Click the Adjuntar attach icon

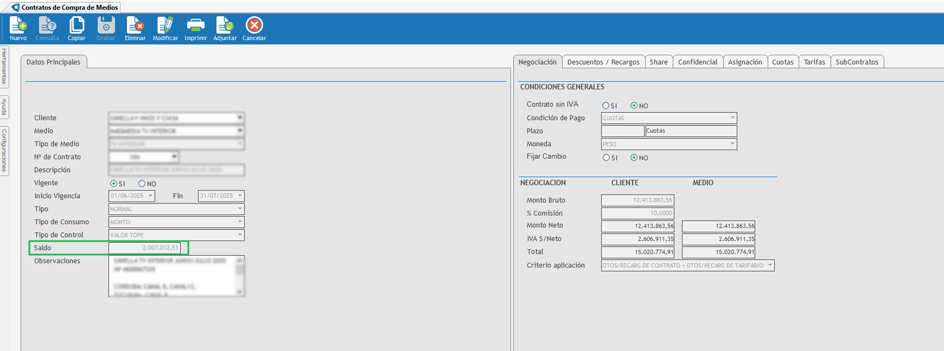(225, 28)
